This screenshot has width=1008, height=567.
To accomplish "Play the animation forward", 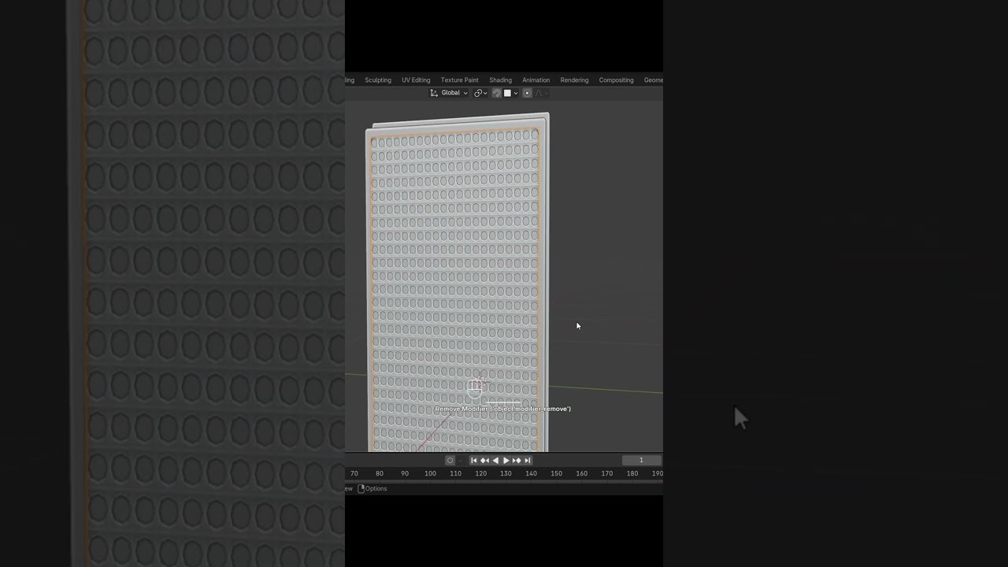I will point(506,461).
